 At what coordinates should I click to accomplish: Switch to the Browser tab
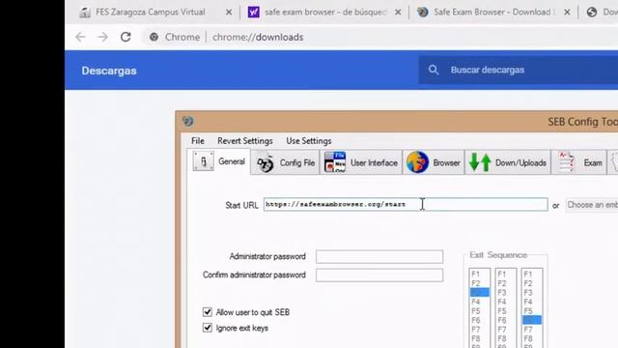(x=434, y=162)
